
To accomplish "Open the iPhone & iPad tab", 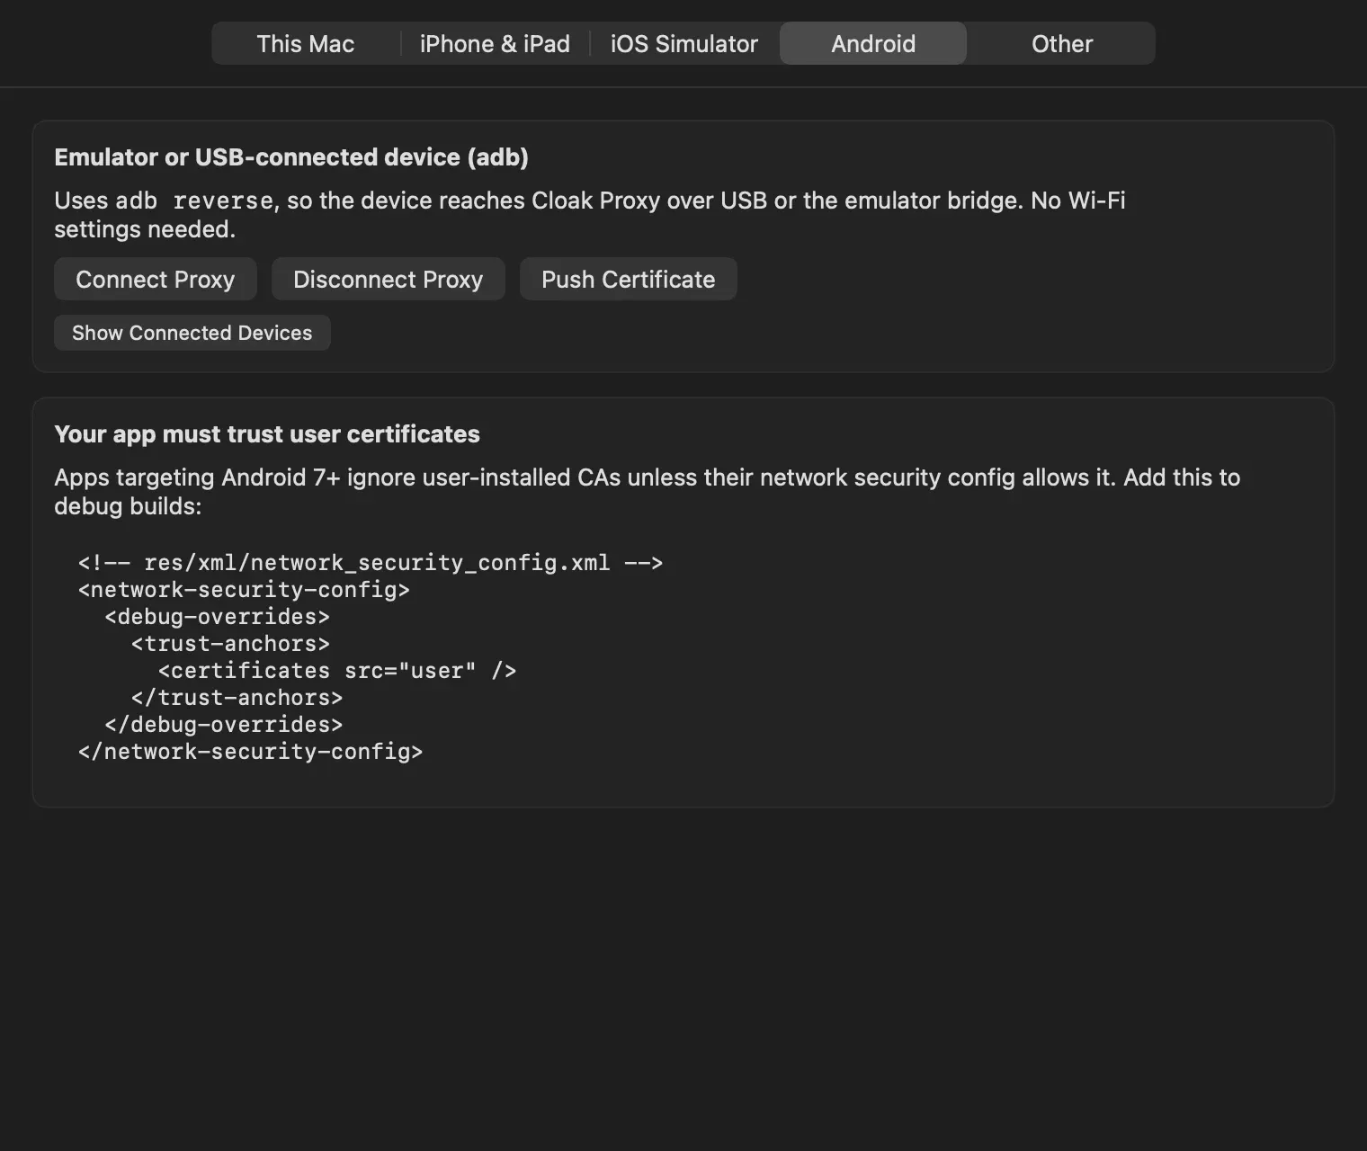I will click(x=495, y=43).
